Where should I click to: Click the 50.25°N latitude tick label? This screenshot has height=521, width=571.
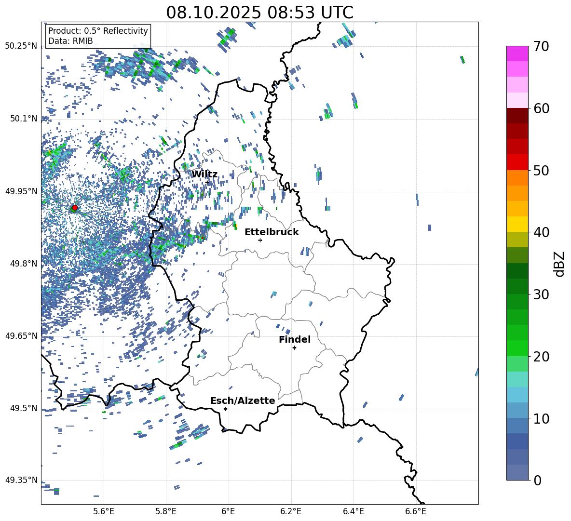(x=21, y=46)
